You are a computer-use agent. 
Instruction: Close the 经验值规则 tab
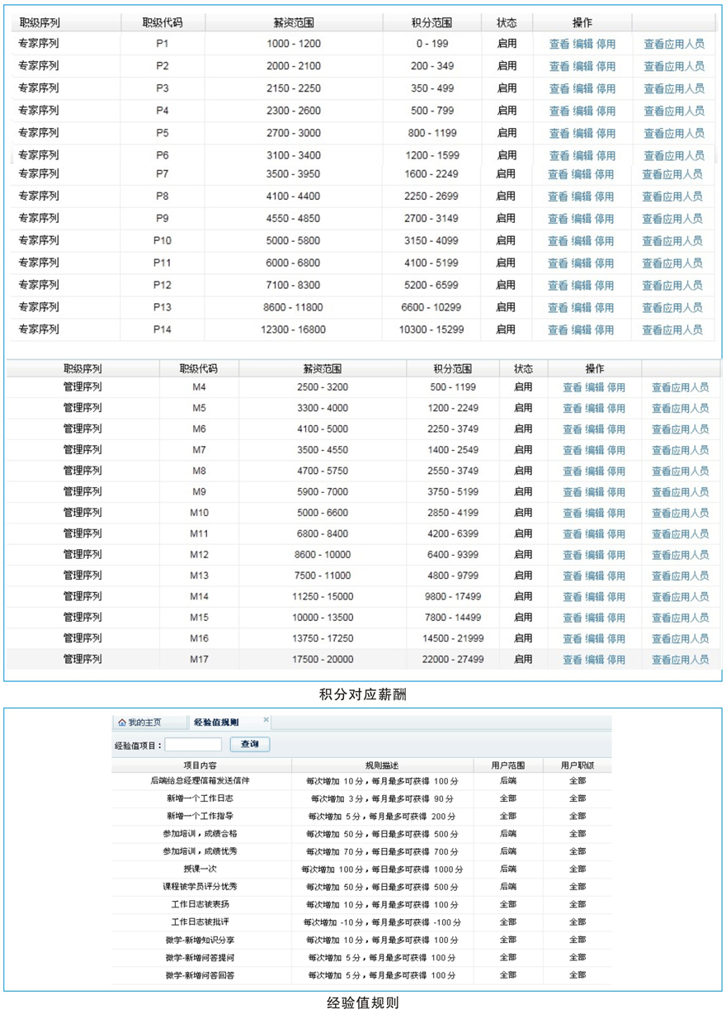[266, 720]
